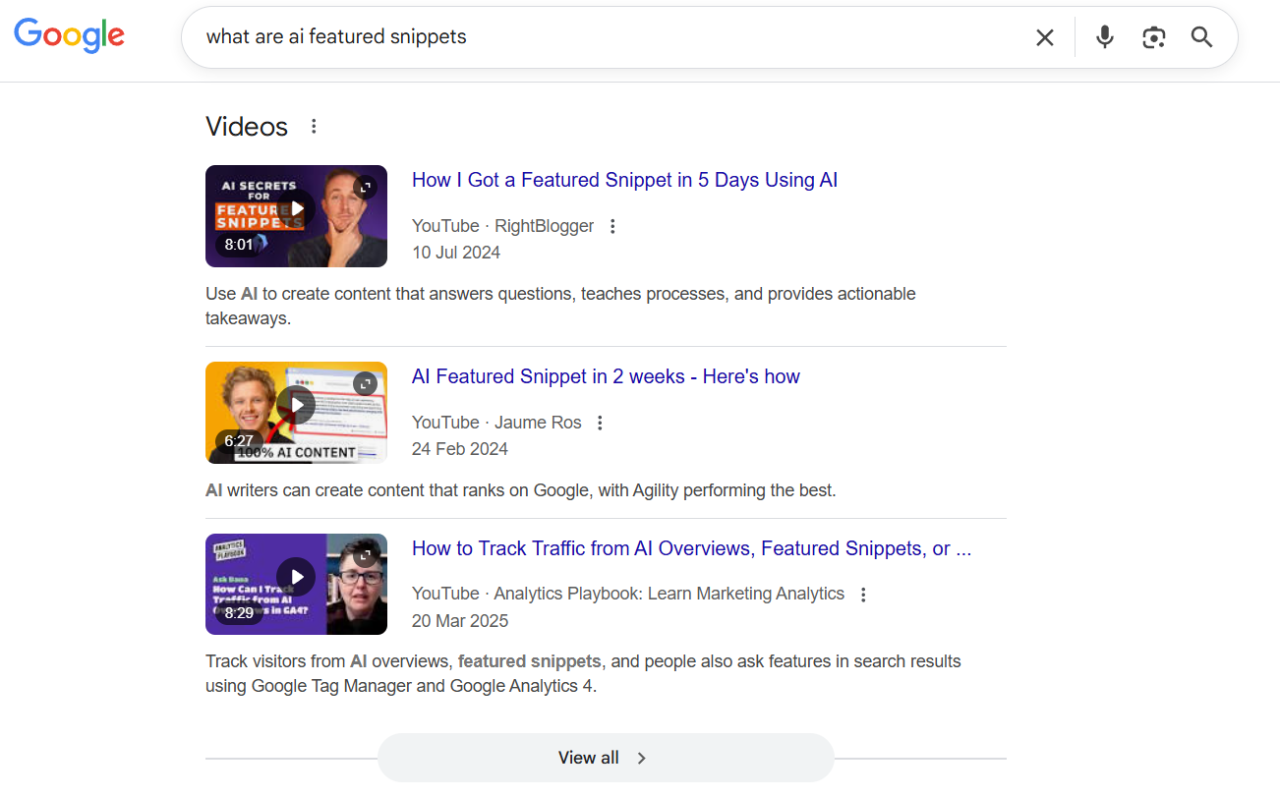Open Google Lens image search
This screenshot has width=1280, height=797.
click(1153, 36)
